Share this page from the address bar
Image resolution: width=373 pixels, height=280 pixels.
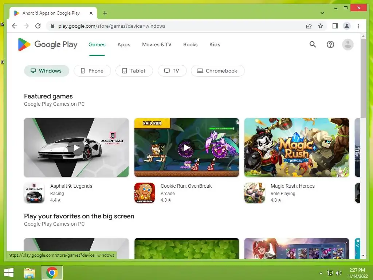pos(309,26)
